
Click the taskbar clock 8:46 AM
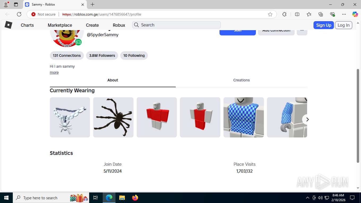point(338,195)
